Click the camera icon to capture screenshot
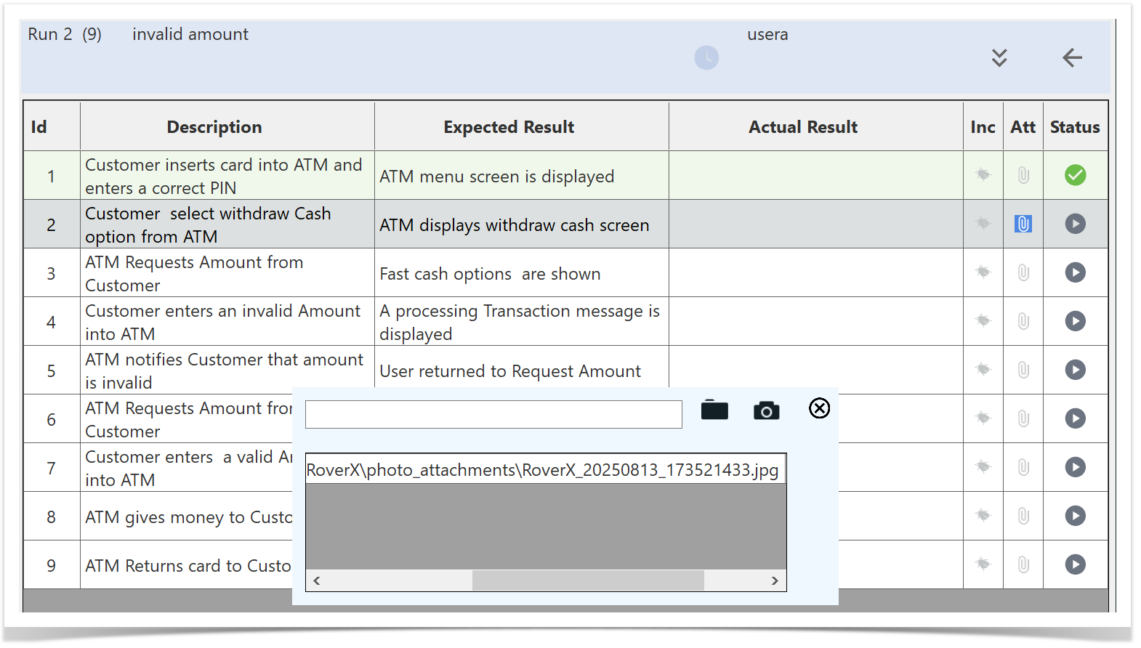 click(x=766, y=410)
